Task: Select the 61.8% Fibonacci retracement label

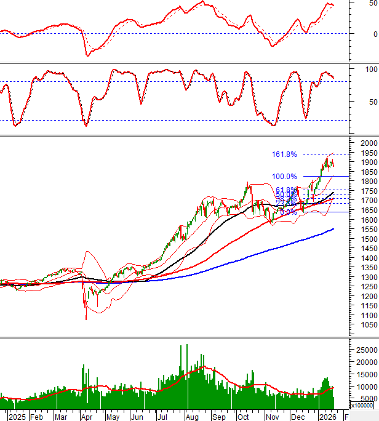Action: pos(287,190)
